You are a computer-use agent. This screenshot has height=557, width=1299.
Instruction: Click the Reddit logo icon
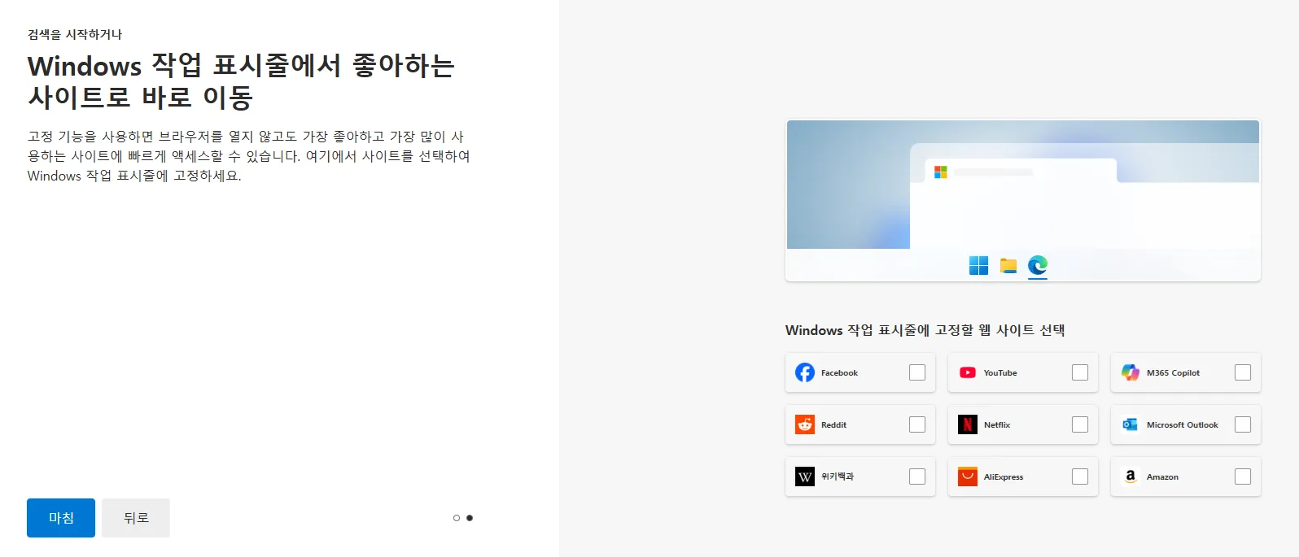[805, 424]
